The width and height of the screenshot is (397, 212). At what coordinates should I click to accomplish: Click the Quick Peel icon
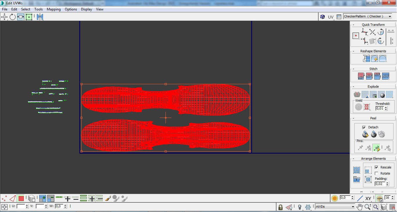point(365,134)
